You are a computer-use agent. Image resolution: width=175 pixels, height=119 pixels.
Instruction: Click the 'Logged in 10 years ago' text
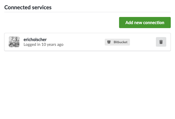[x=43, y=45]
